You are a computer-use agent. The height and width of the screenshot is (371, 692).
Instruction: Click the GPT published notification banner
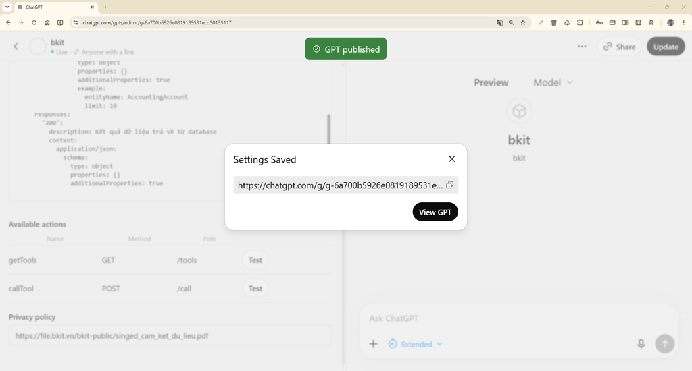346,49
